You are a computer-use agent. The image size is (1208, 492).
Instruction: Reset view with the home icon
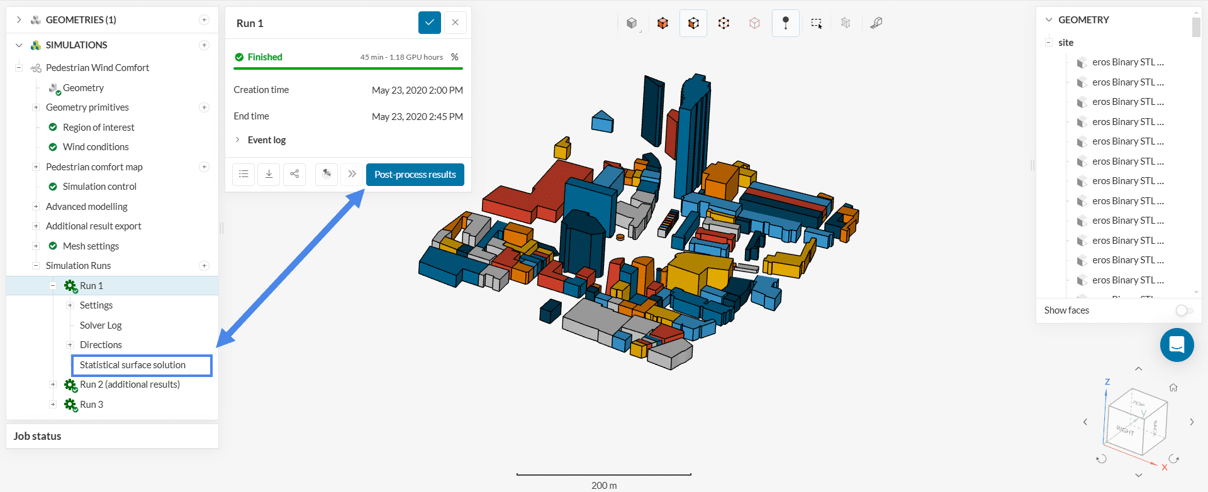(1173, 388)
